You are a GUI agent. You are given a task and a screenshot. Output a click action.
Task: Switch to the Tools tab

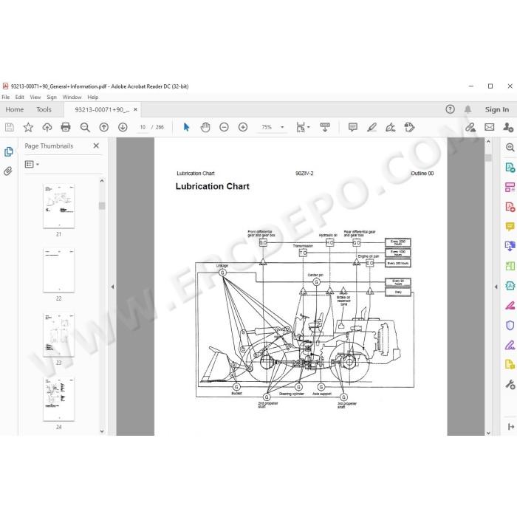point(44,109)
